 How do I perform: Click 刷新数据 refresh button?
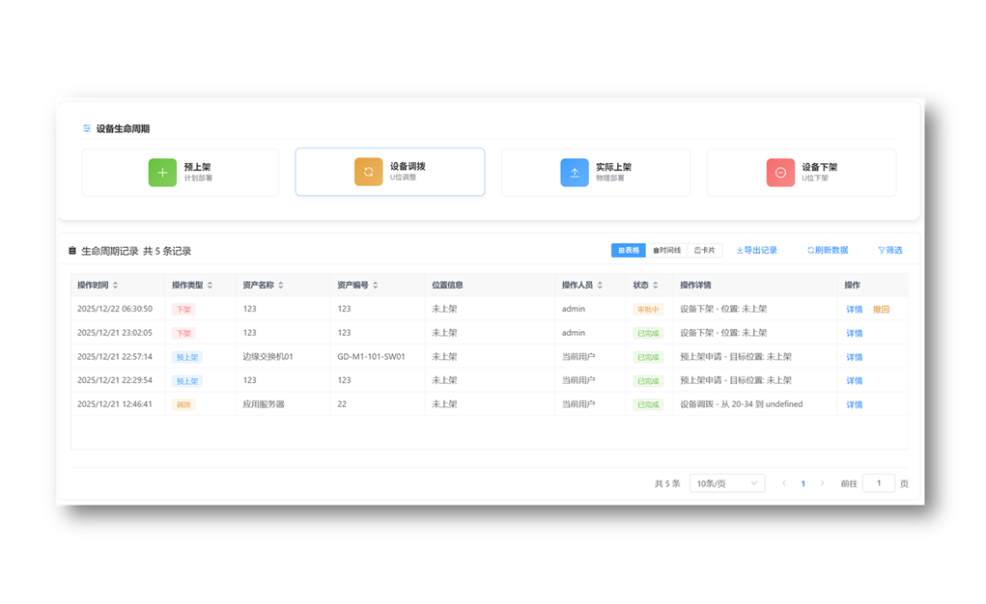coord(828,251)
